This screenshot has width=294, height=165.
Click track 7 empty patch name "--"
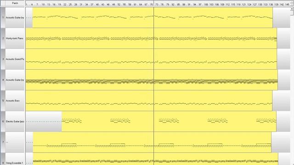coord(7,142)
